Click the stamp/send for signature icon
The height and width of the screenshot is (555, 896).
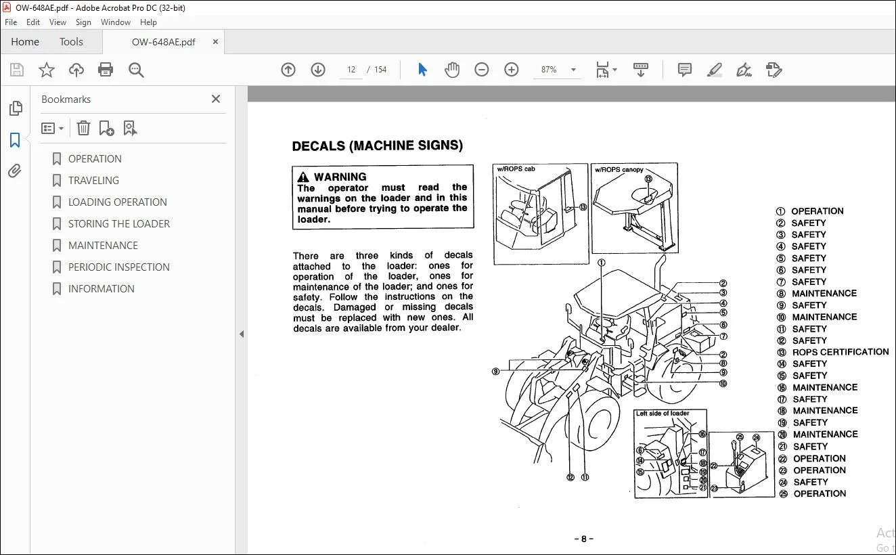774,70
